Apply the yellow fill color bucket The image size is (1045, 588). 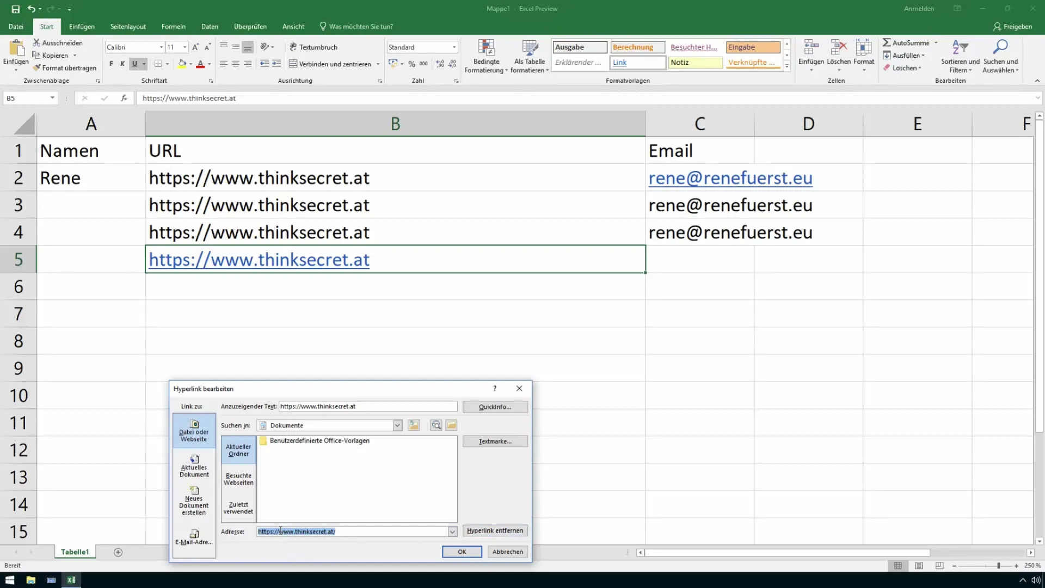(x=182, y=64)
